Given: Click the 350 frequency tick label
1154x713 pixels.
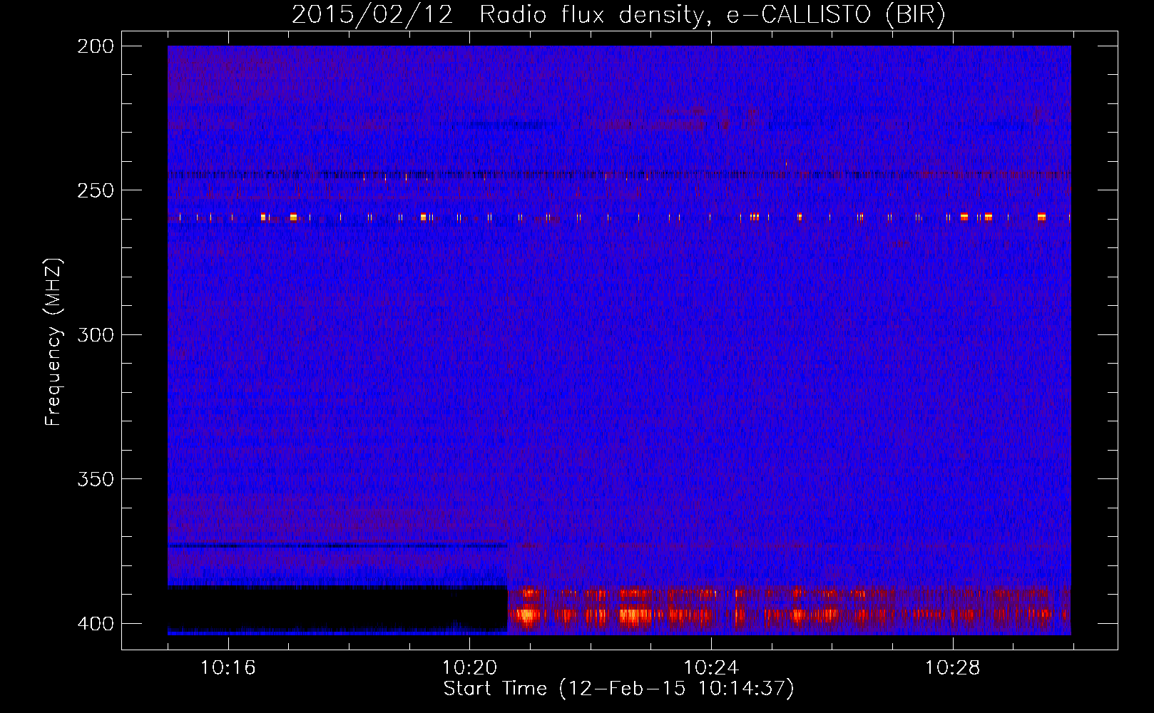Looking at the screenshot, I should pyautogui.click(x=96, y=479).
